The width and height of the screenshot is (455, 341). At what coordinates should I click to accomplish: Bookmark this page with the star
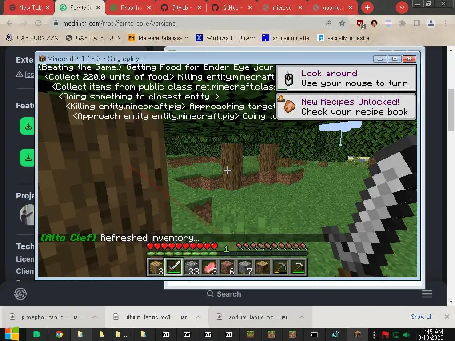coord(342,23)
